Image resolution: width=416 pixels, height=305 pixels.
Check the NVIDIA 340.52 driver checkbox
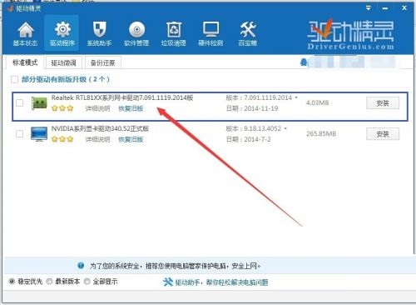(x=19, y=134)
